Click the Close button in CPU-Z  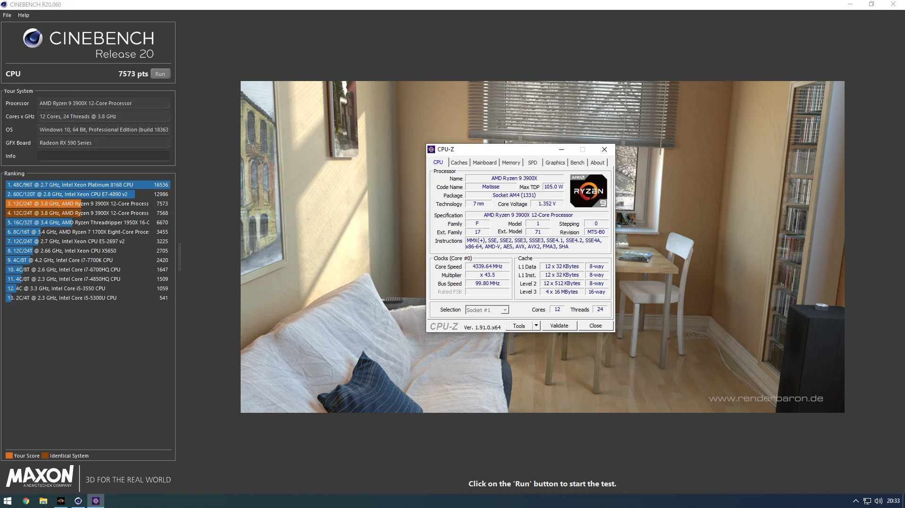click(595, 326)
